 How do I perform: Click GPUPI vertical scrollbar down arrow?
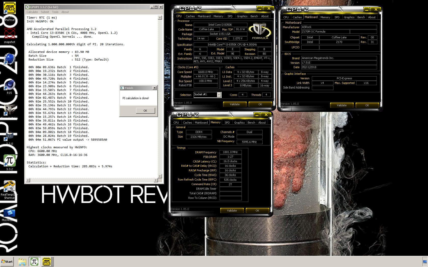(x=160, y=176)
